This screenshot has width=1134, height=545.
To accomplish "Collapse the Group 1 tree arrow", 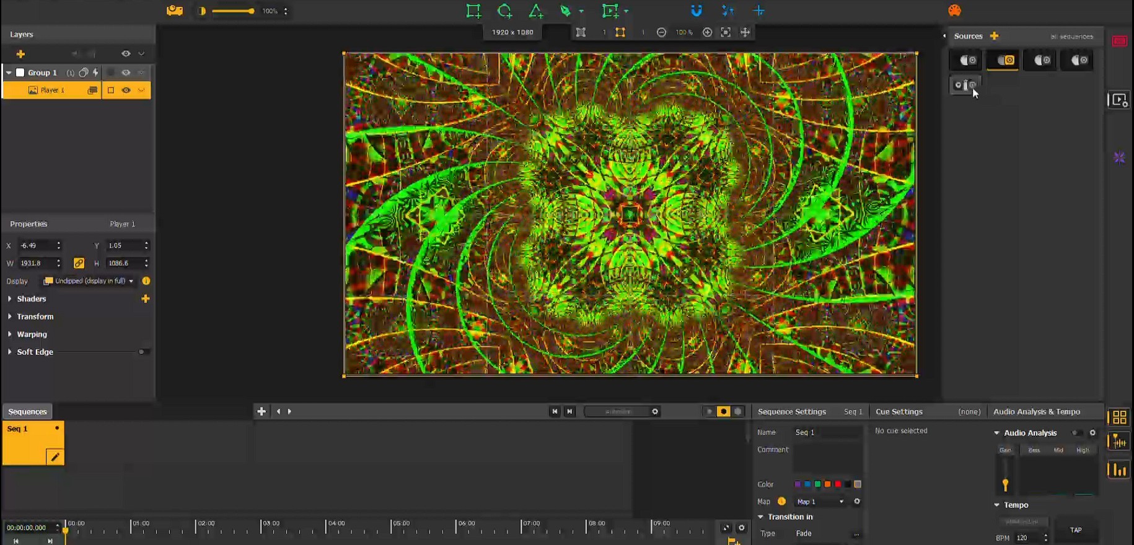I will click(9, 72).
